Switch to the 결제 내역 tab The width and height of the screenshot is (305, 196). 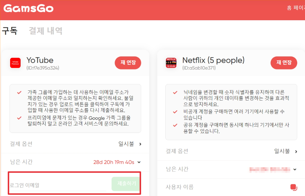46,31
